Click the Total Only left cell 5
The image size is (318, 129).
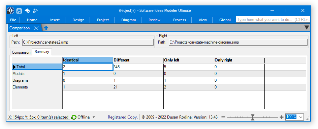point(189,67)
